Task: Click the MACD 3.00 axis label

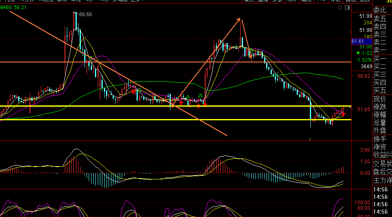Action: (365, 150)
